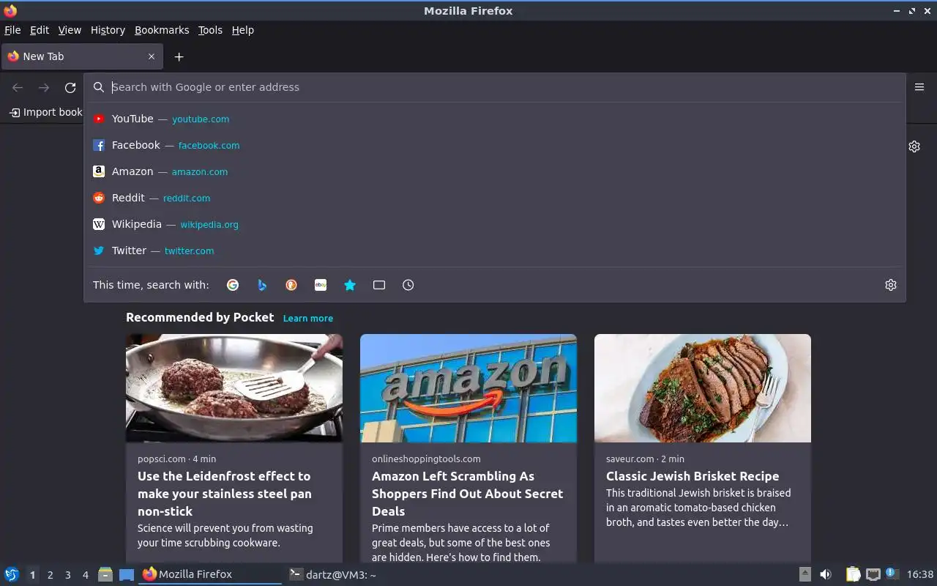Viewport: 937px width, 586px height.
Task: Reload the current page
Action: 70,87
